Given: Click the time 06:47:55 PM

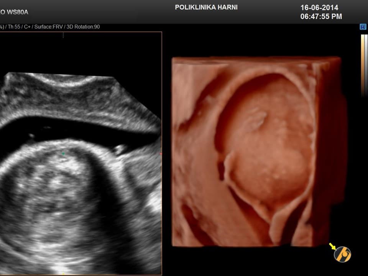Looking at the screenshot, I should click(x=321, y=16).
